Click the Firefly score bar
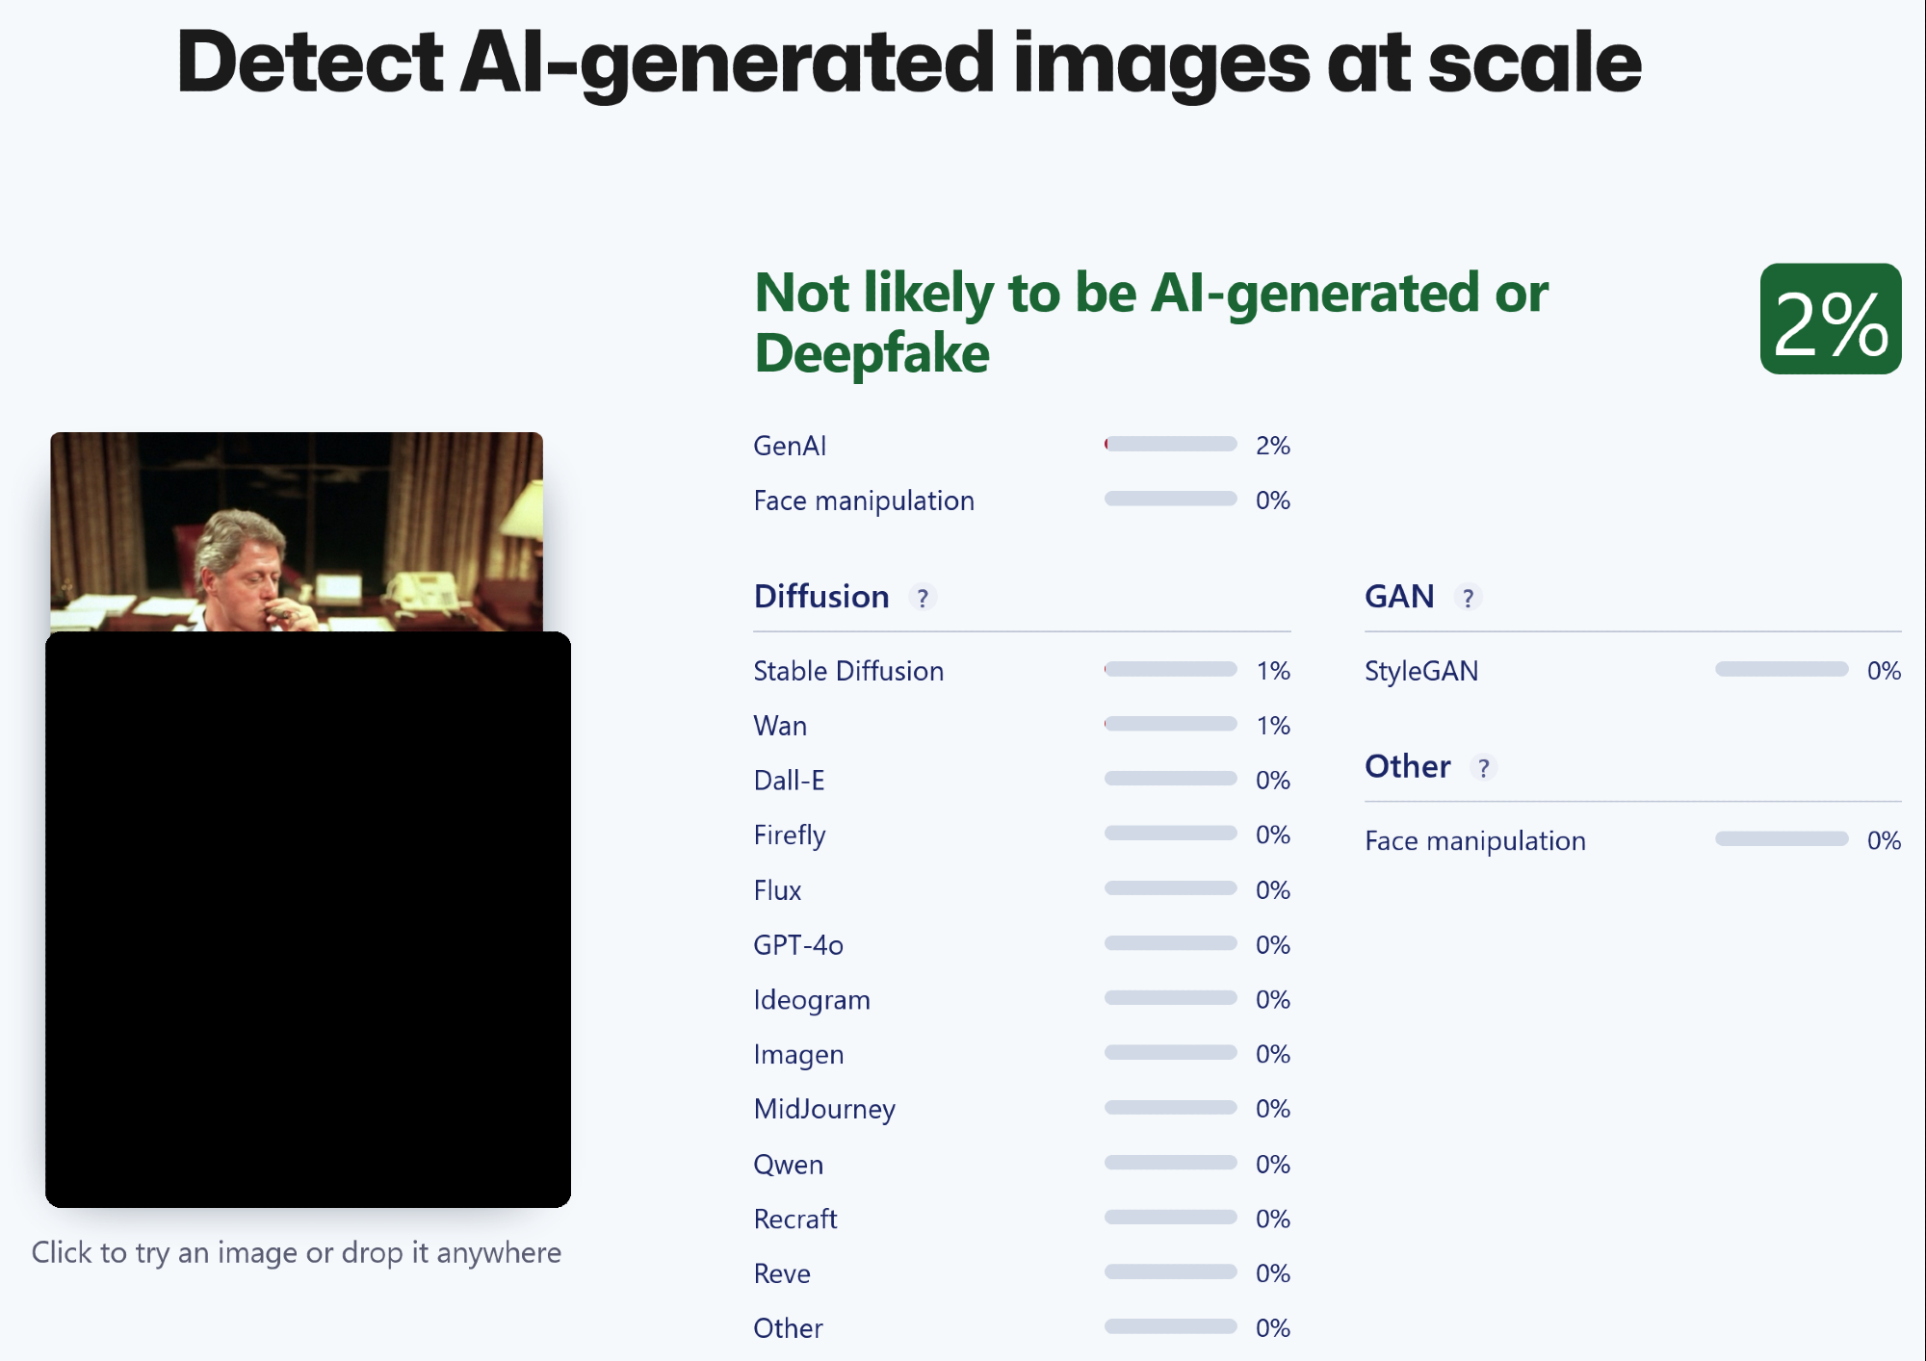1926x1361 pixels. 1170,834
